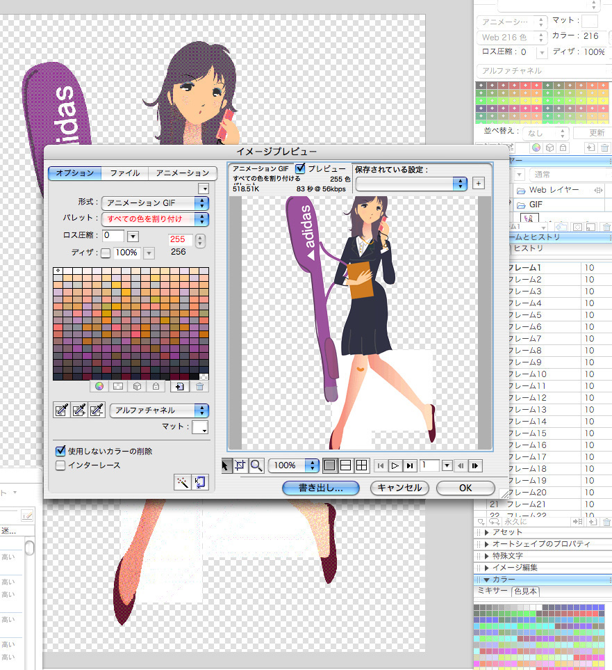Image resolution: width=612 pixels, height=670 pixels.
Task: Click the frame number input field
Action: (429, 465)
